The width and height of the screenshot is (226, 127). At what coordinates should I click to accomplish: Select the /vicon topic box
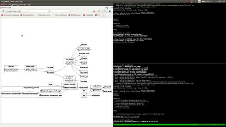[x=50, y=85]
